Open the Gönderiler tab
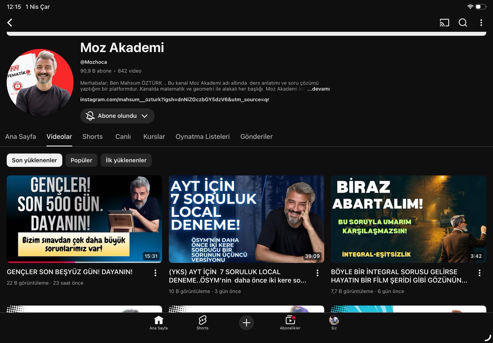The image size is (493, 343). pyautogui.click(x=256, y=137)
